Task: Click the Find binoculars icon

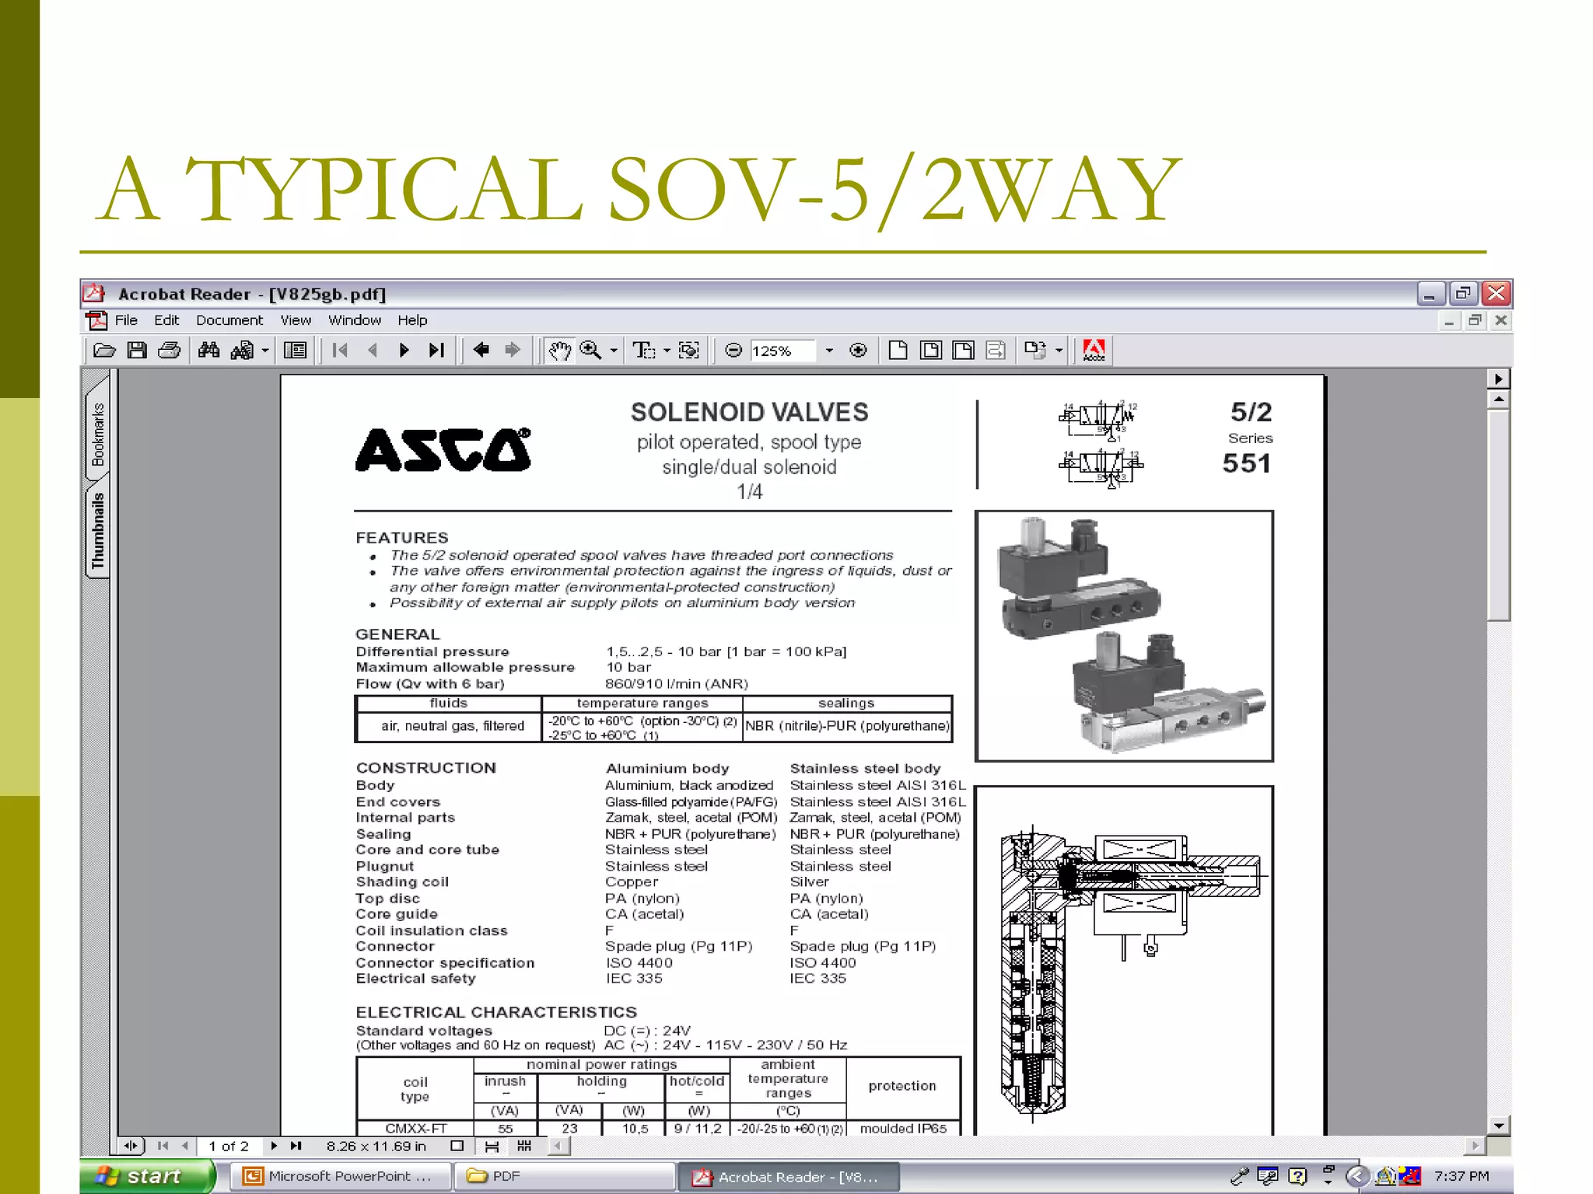Action: click(208, 351)
